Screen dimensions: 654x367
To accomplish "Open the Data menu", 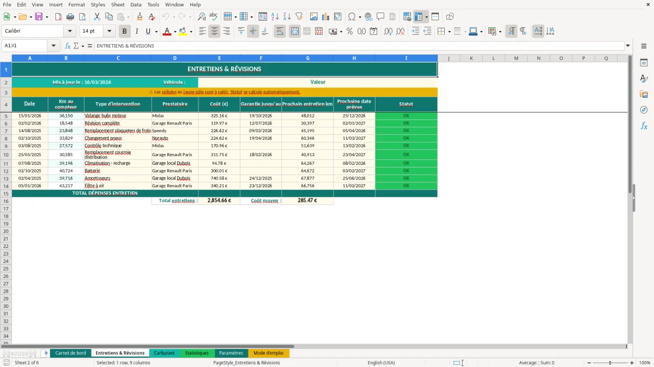I will point(136,4).
